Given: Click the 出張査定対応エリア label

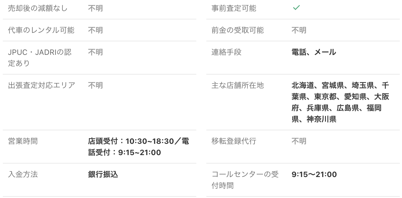Looking at the screenshot, I should (x=42, y=85).
